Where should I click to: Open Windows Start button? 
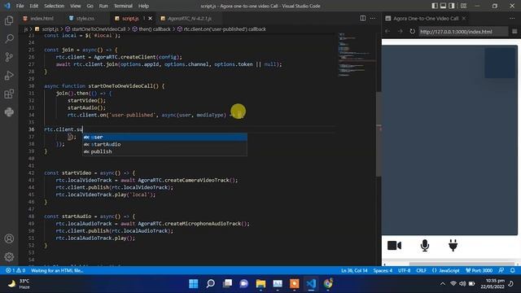[x=194, y=283]
